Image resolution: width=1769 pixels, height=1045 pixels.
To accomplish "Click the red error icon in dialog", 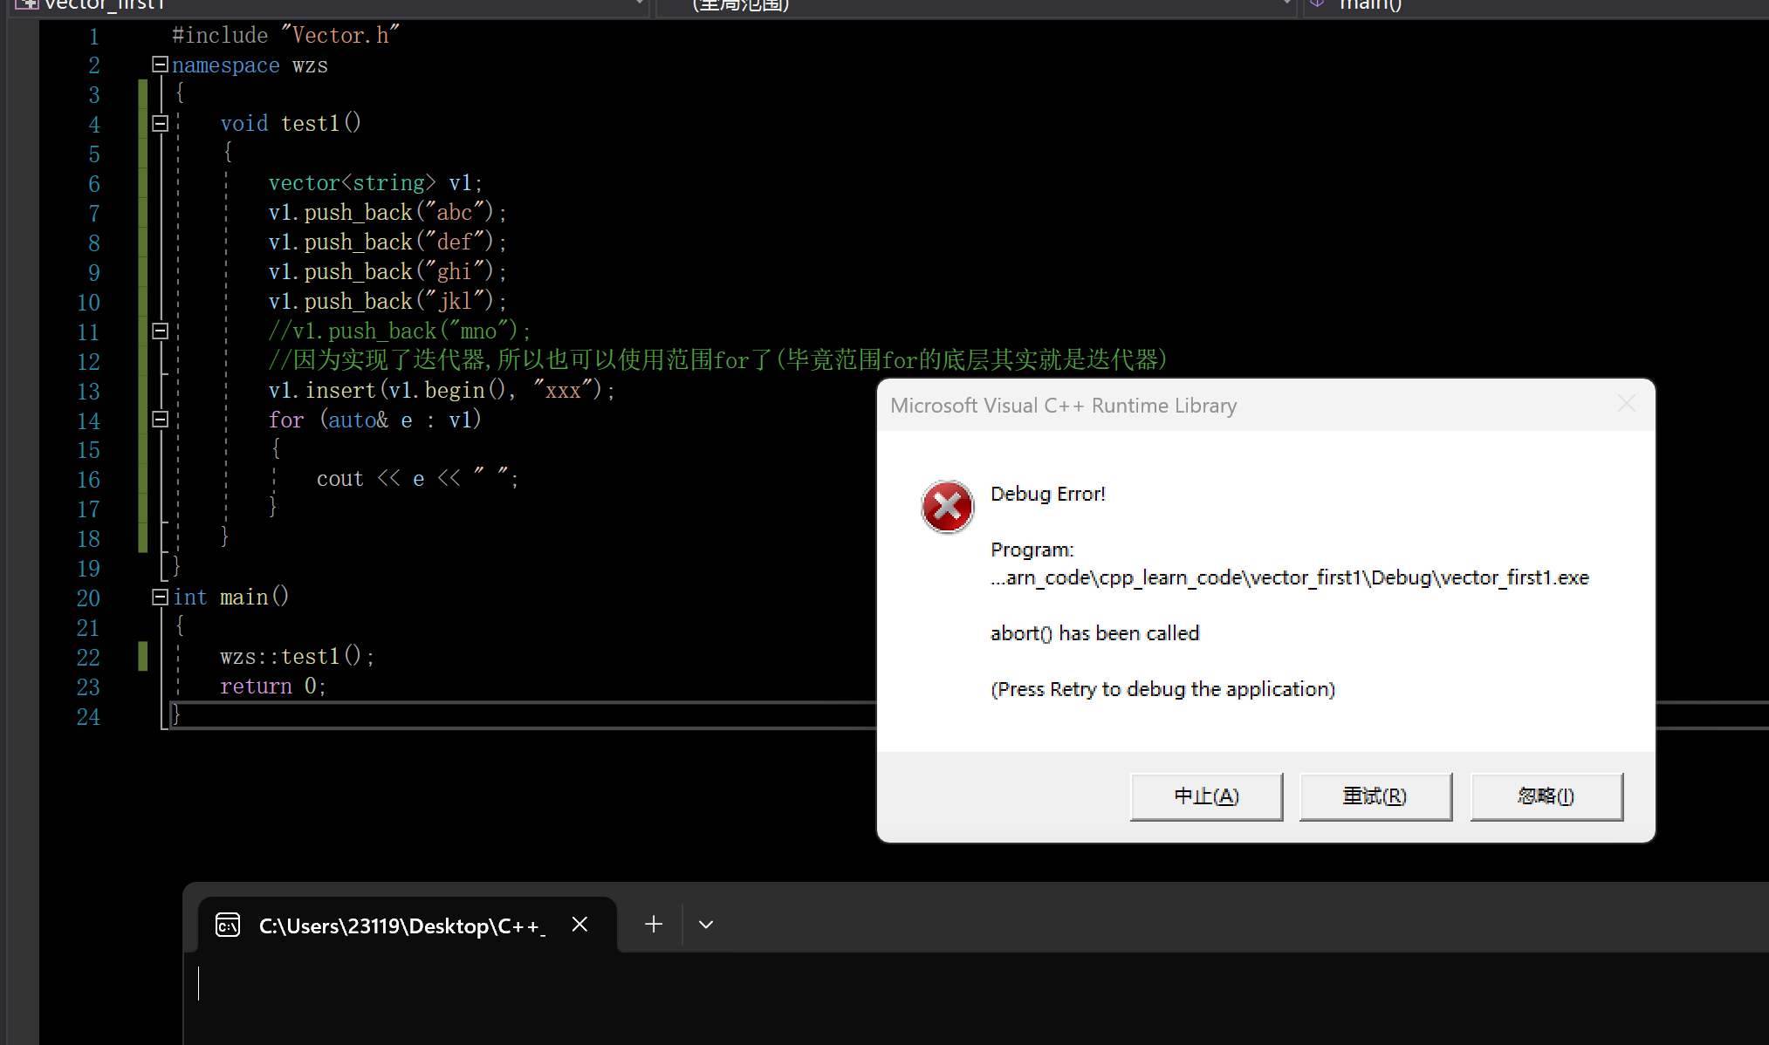I will [947, 507].
